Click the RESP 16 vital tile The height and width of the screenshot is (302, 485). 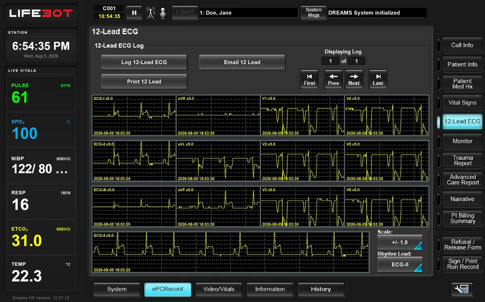tap(40, 201)
